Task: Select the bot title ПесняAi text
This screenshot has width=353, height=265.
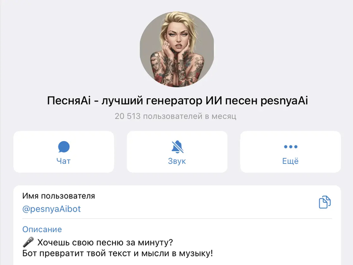Action: 69,100
